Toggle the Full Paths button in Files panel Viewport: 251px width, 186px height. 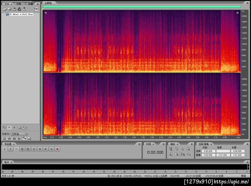[29, 138]
